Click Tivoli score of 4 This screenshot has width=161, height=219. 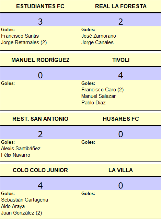tap(120, 75)
